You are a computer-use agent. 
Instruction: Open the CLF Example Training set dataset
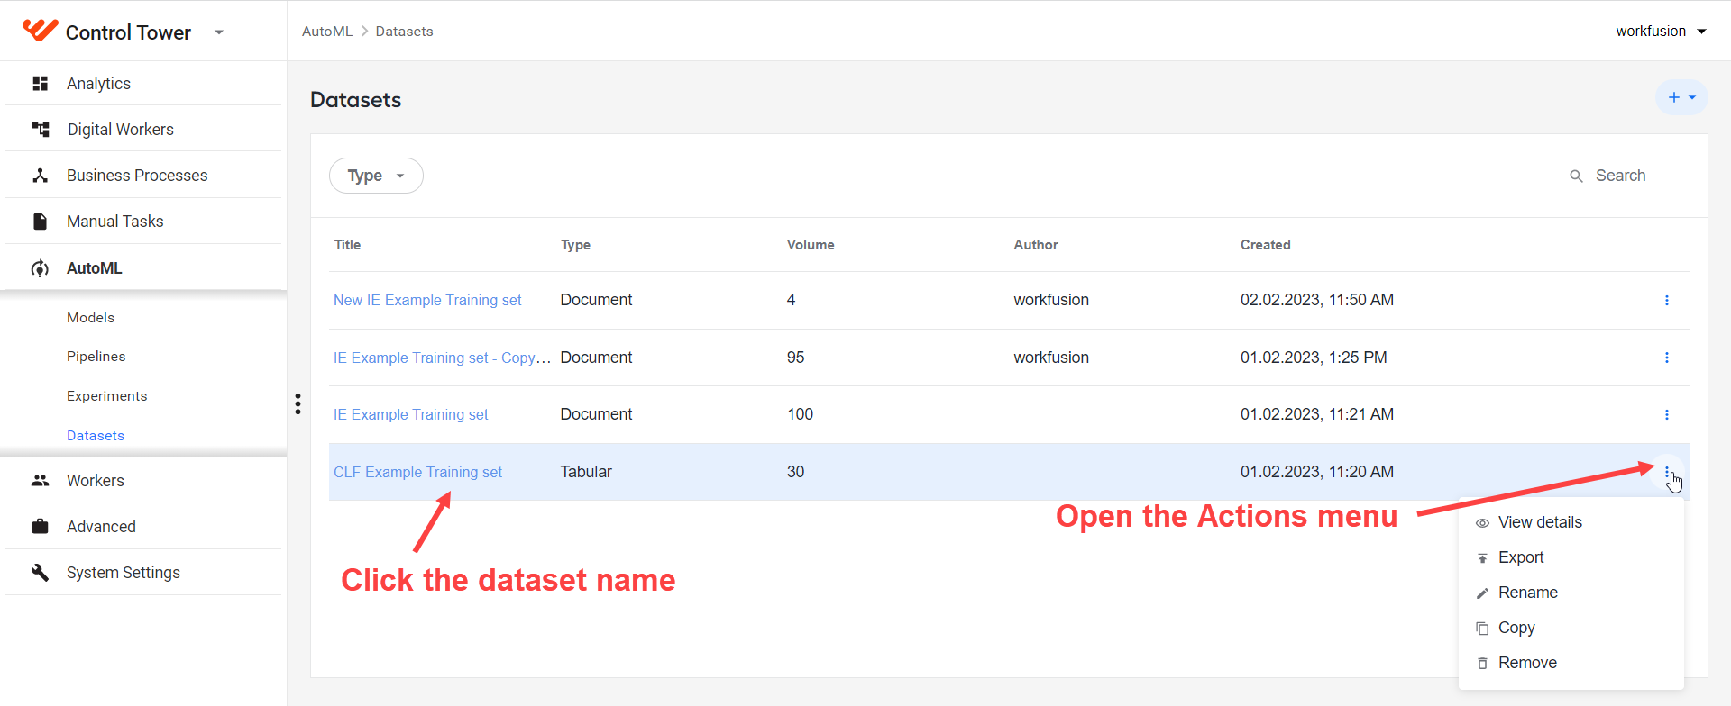pos(417,473)
